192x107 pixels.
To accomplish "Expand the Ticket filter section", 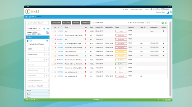I will [38, 91].
